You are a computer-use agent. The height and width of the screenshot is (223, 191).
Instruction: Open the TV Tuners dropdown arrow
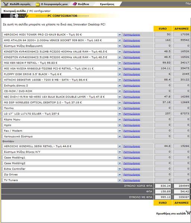[x=120, y=180]
